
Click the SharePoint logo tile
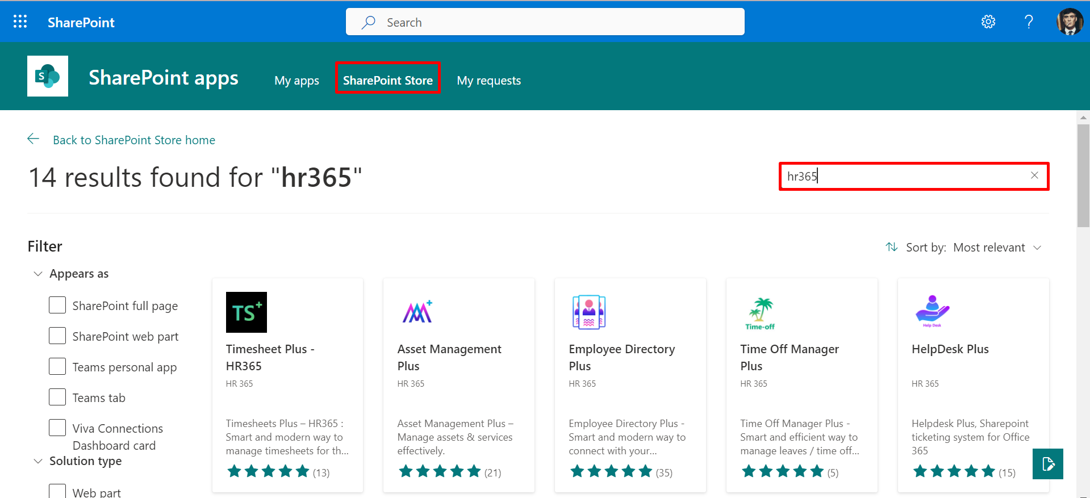coord(48,76)
